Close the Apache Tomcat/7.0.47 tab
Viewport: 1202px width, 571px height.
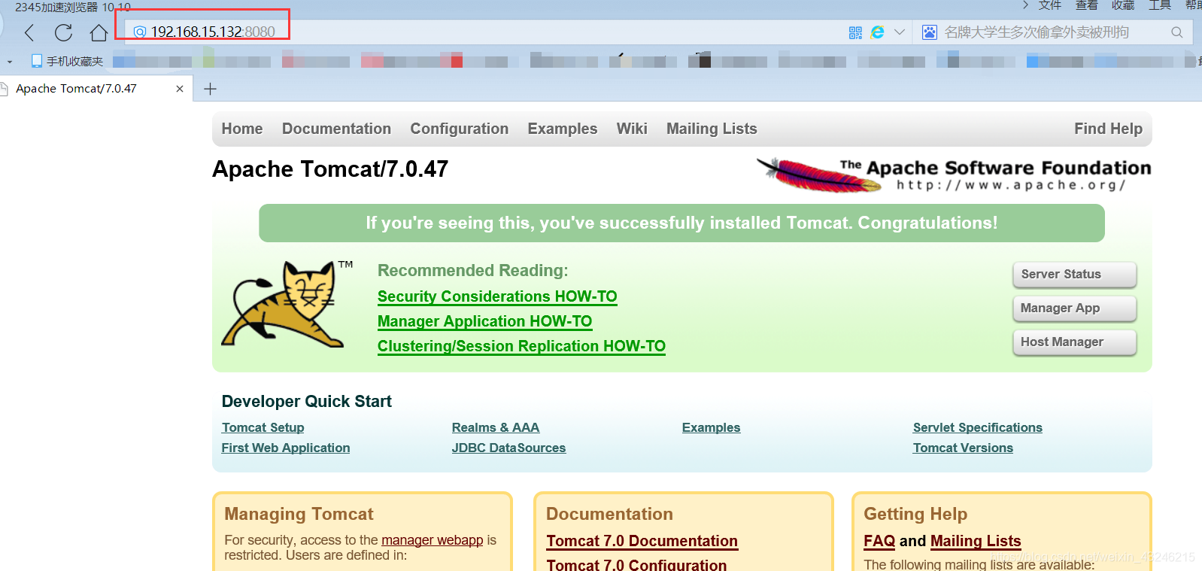(x=180, y=89)
